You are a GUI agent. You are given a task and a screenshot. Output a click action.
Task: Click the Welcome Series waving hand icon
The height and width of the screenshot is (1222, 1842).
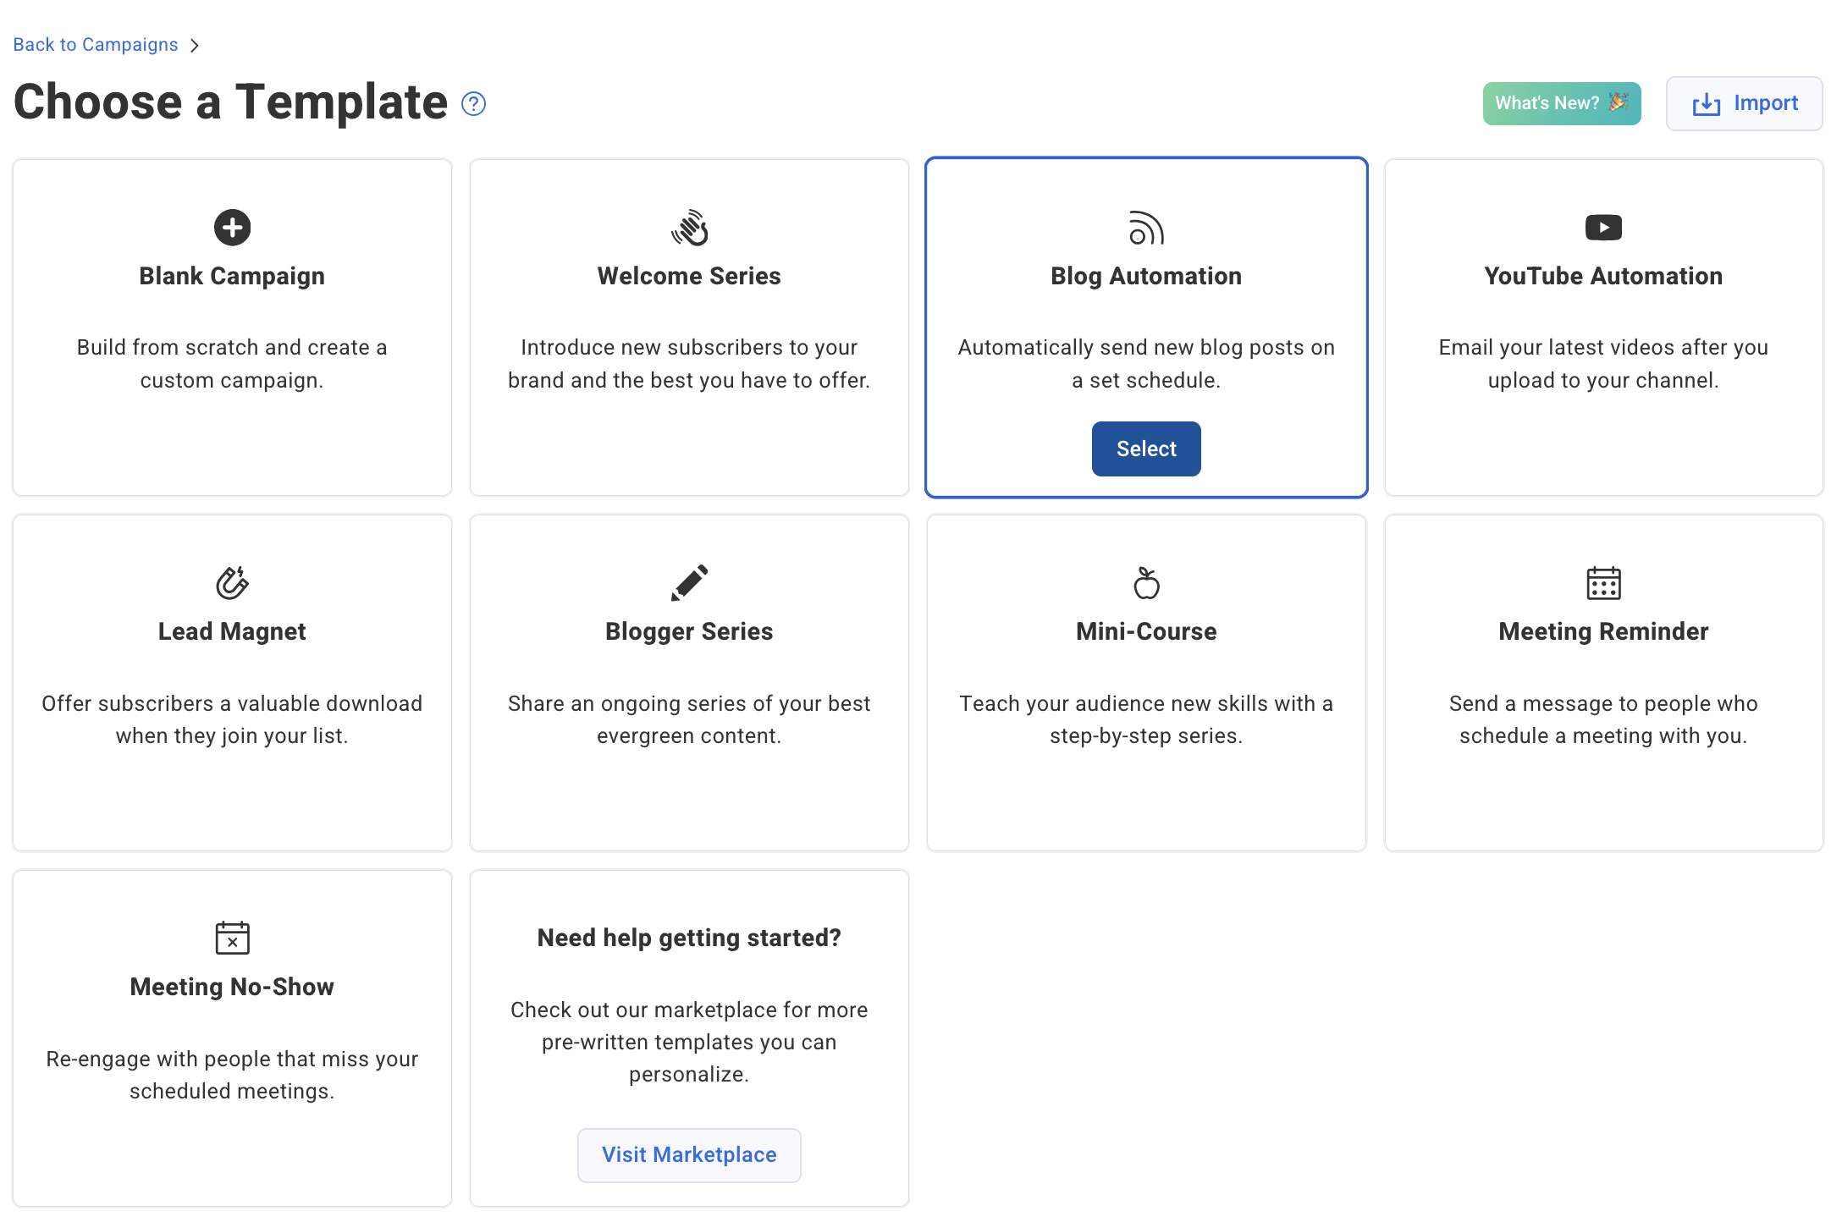[x=688, y=227]
